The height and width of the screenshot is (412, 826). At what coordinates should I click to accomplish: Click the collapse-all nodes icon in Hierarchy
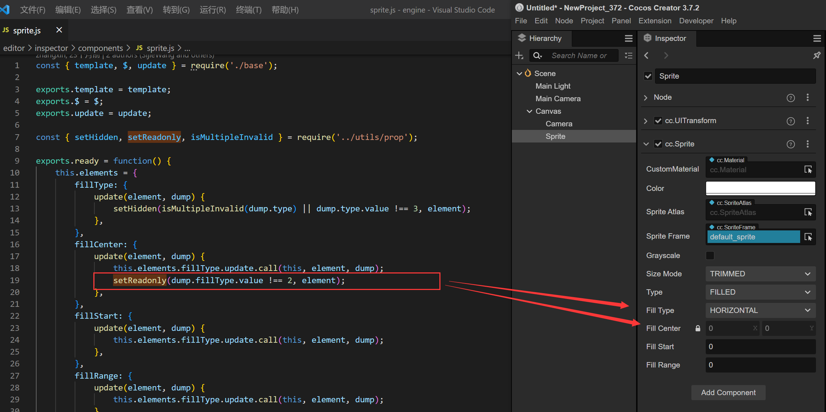coord(629,56)
